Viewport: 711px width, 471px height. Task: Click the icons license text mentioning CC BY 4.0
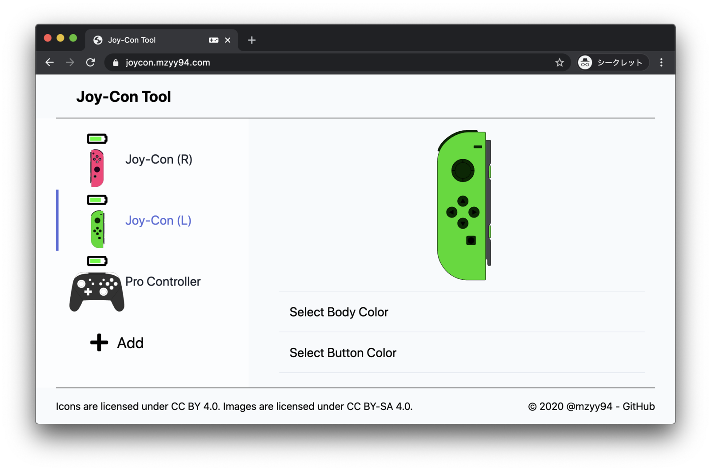[138, 407]
